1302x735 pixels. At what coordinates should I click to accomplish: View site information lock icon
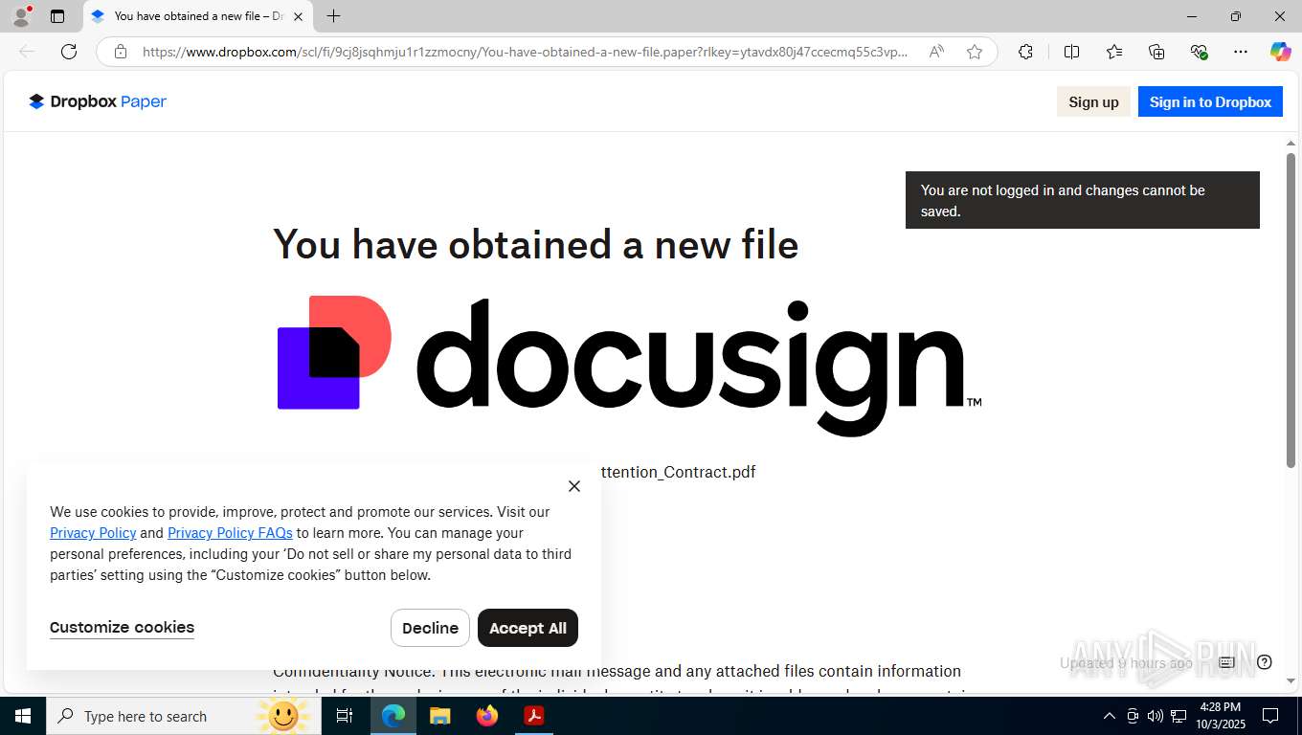click(x=121, y=52)
